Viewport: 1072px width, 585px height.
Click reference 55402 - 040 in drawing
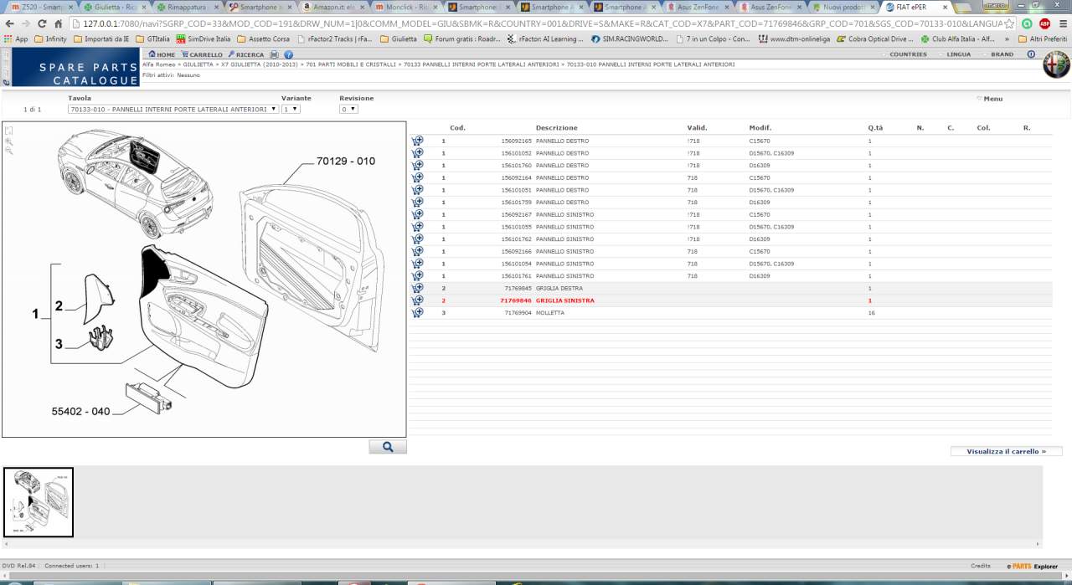click(80, 412)
